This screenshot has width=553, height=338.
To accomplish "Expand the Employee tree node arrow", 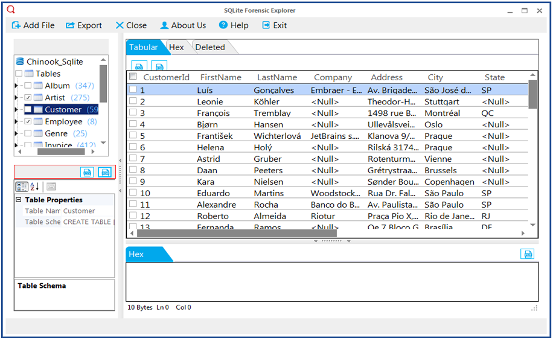I will point(16,121).
